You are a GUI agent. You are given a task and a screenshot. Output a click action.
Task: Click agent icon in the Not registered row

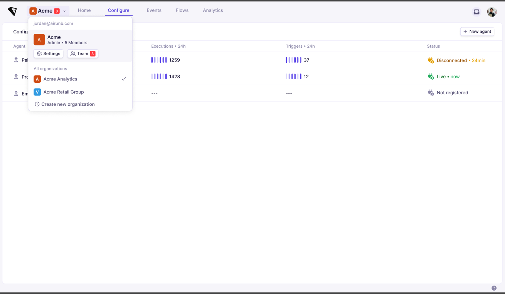point(16,94)
